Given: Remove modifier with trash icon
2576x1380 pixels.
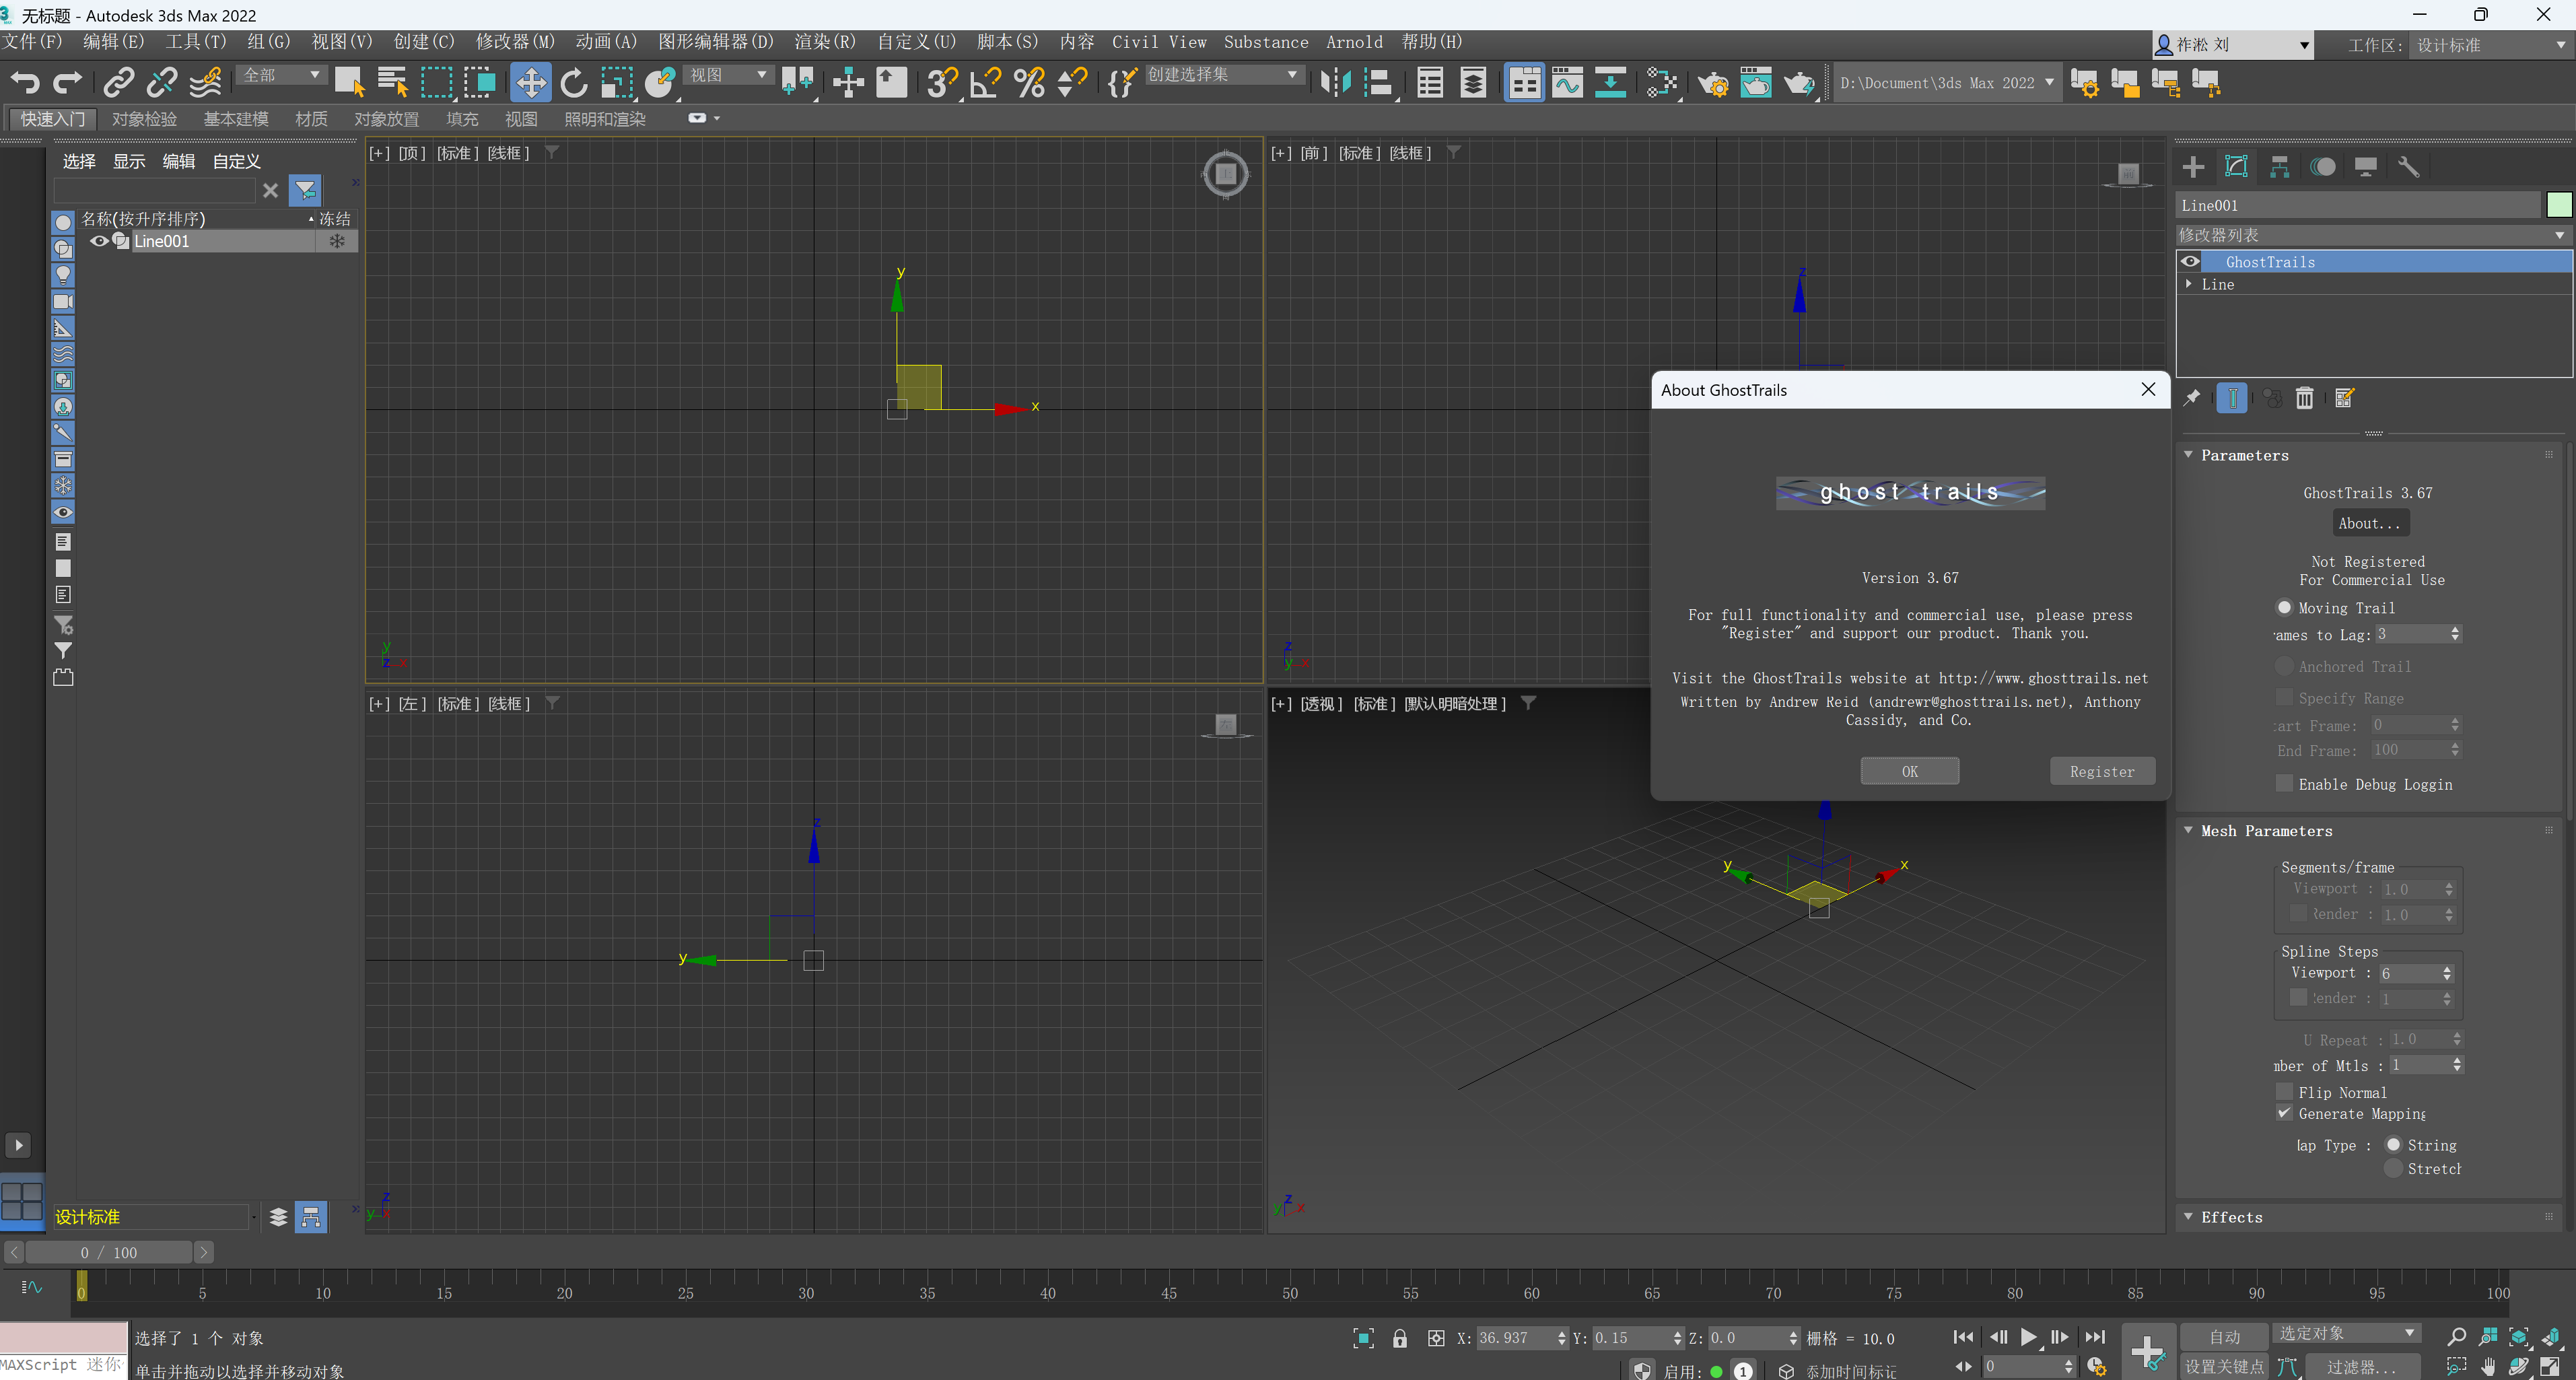Looking at the screenshot, I should pyautogui.click(x=2304, y=398).
